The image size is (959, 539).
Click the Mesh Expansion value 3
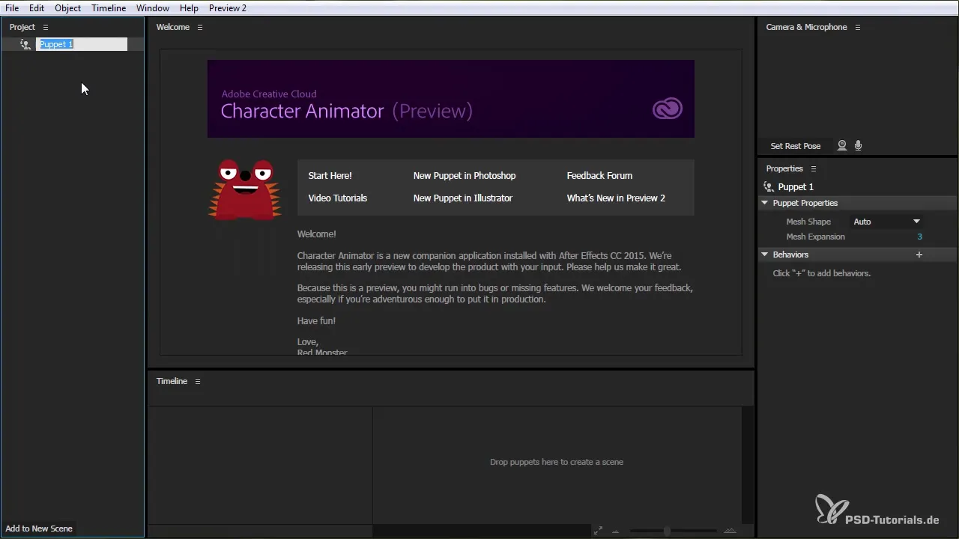tap(919, 237)
